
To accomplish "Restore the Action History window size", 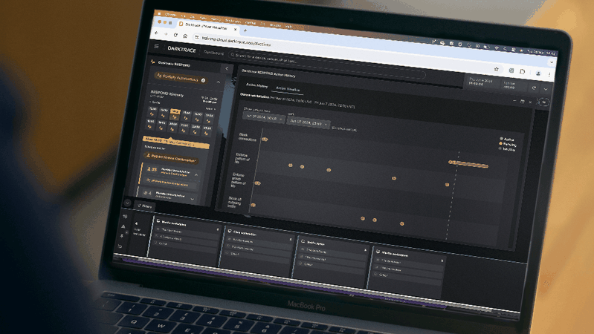I will pyautogui.click(x=523, y=102).
